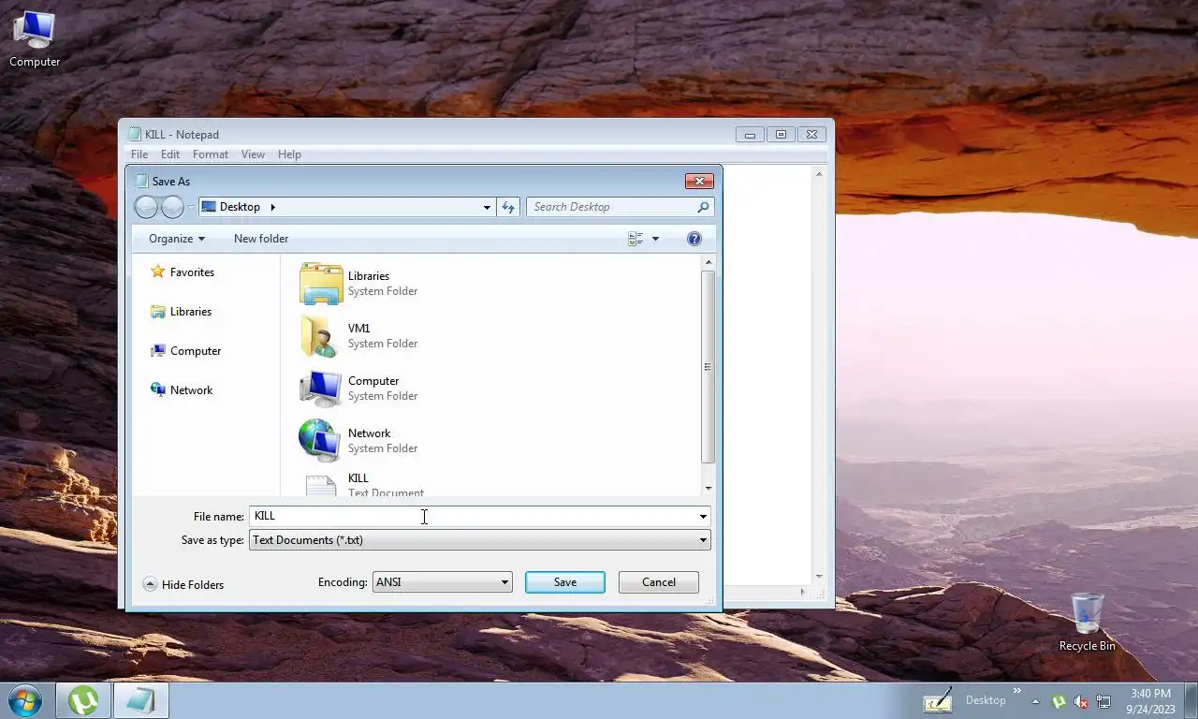Open the network tray icon
Image resolution: width=1198 pixels, height=719 pixels.
pos(1103,701)
